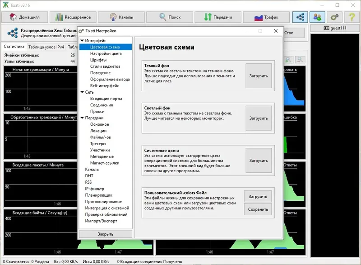Open Основное under Передачи

click(x=99, y=124)
